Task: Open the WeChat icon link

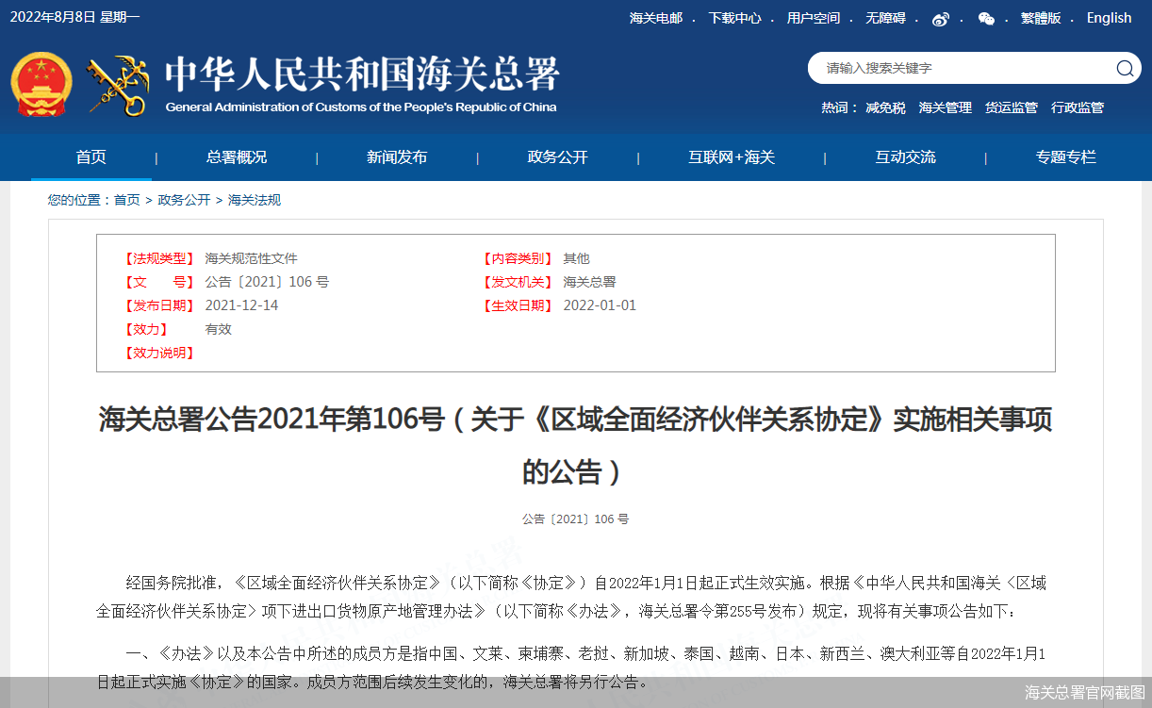Action: point(986,19)
